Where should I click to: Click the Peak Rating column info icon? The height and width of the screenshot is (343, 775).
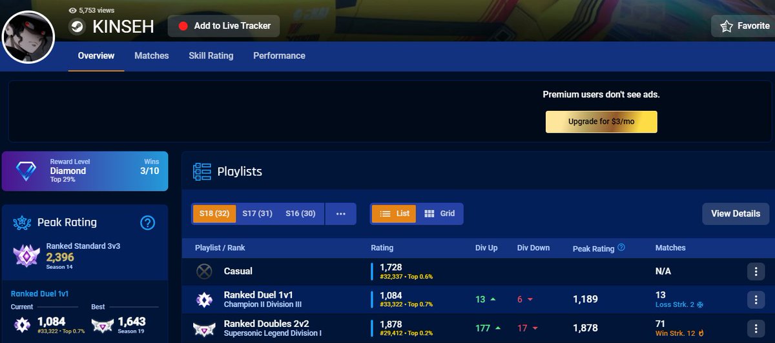621,248
